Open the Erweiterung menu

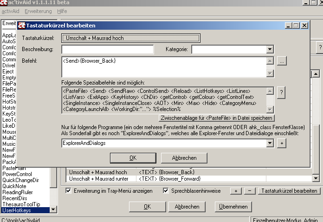[x=38, y=11]
